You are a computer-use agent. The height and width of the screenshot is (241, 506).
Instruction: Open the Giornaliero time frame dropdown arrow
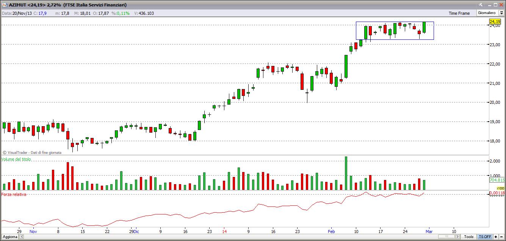click(x=501, y=13)
